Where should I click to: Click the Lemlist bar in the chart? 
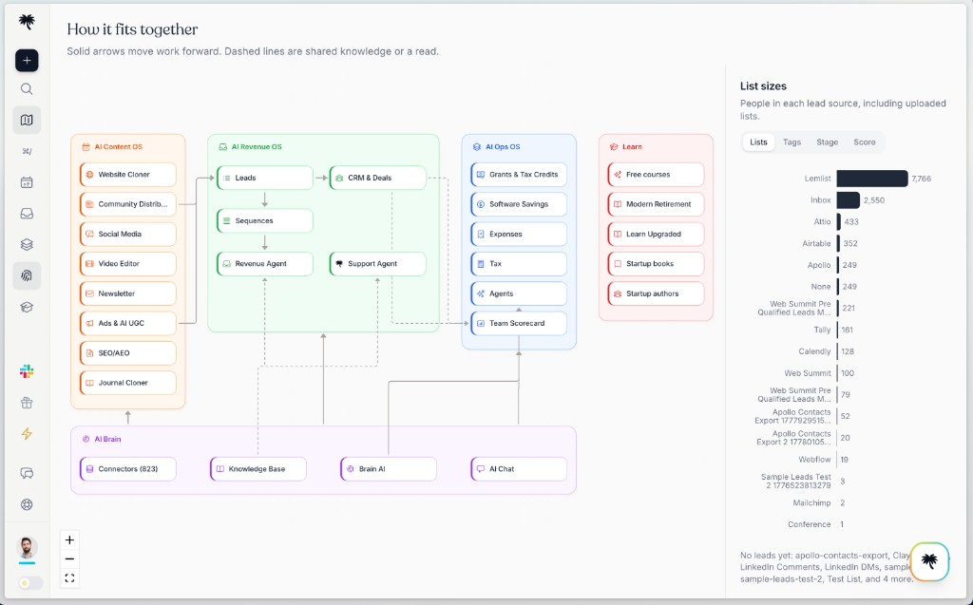pyautogui.click(x=872, y=179)
